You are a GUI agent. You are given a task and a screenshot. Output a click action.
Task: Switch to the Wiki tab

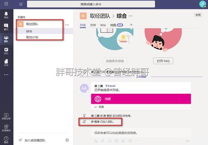coord(103,25)
